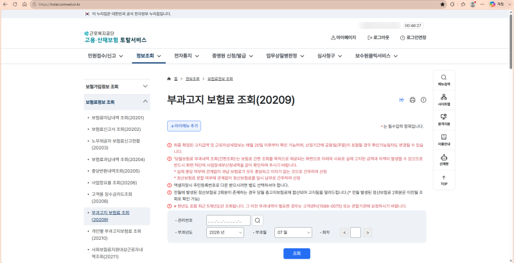Open 이용안내 in the quick panel
Image resolution: width=514 pixels, height=263 pixels.
444,140
